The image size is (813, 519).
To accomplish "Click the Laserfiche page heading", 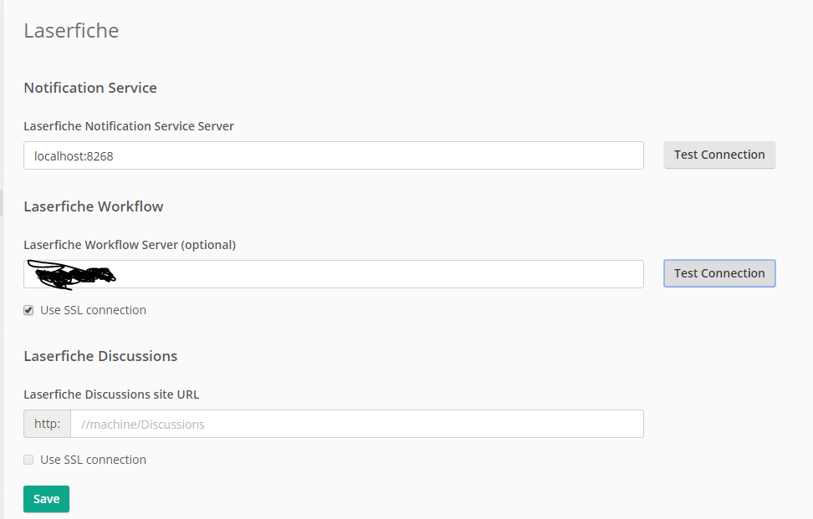I will tap(72, 31).
